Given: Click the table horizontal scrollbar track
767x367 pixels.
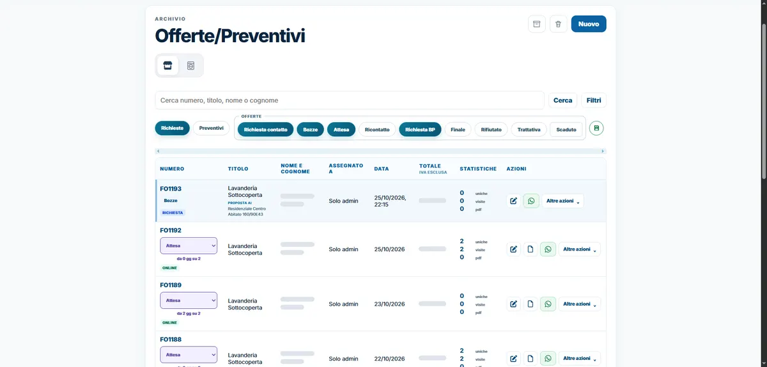Looking at the screenshot, I should pos(380,152).
